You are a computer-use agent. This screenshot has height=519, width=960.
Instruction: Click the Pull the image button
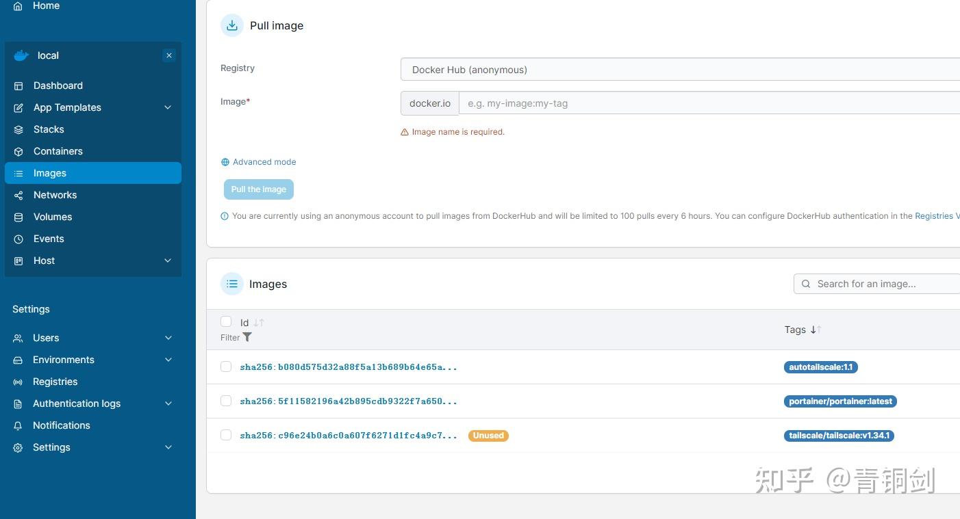[258, 189]
